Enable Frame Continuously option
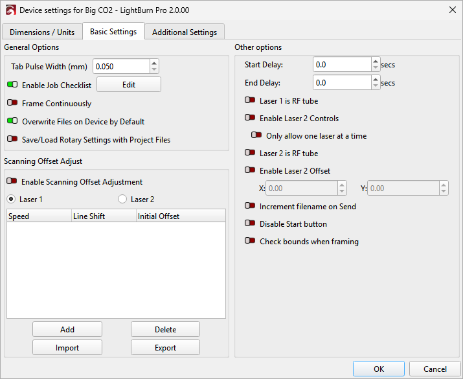The height and width of the screenshot is (379, 463). pyautogui.click(x=13, y=103)
